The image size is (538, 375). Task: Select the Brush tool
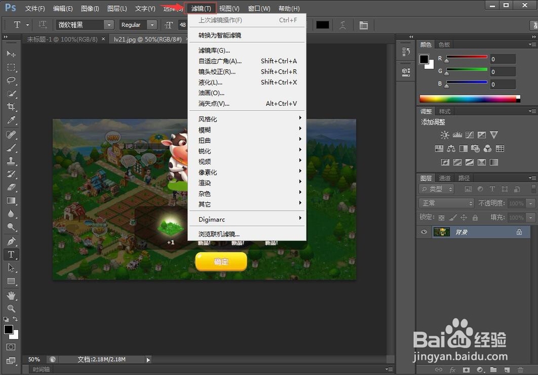pyautogui.click(x=11, y=148)
